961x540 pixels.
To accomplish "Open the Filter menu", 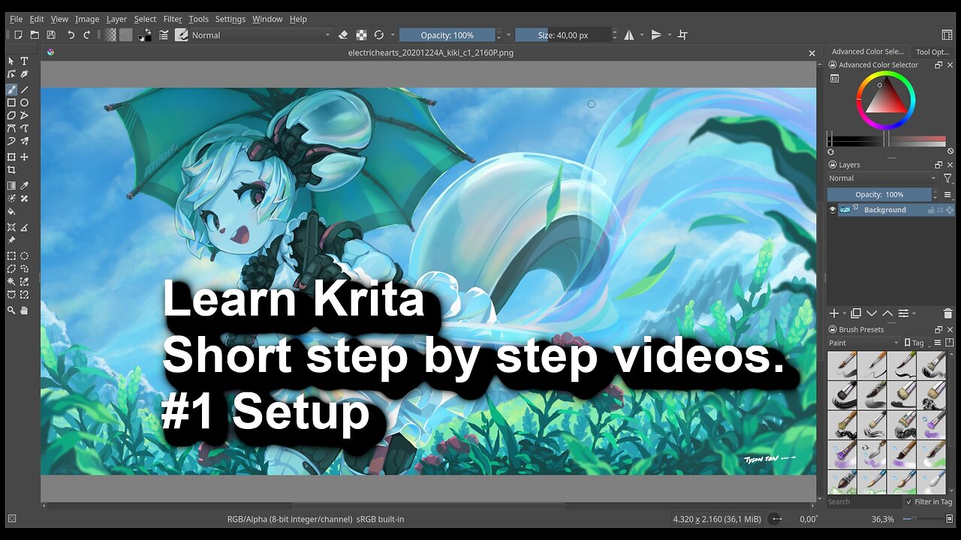I will click(x=173, y=19).
